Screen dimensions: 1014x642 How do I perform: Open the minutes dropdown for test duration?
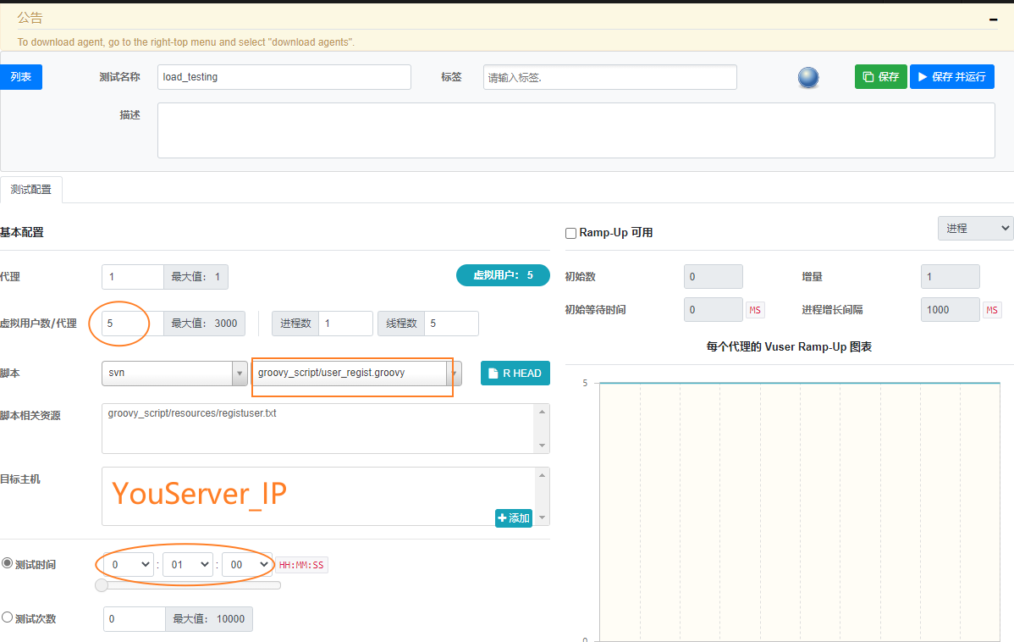(188, 564)
